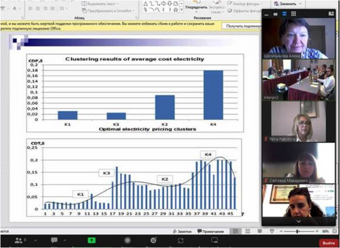Click the Zoom apps icon beside reactions
340x248 pixels.
click(181, 241)
